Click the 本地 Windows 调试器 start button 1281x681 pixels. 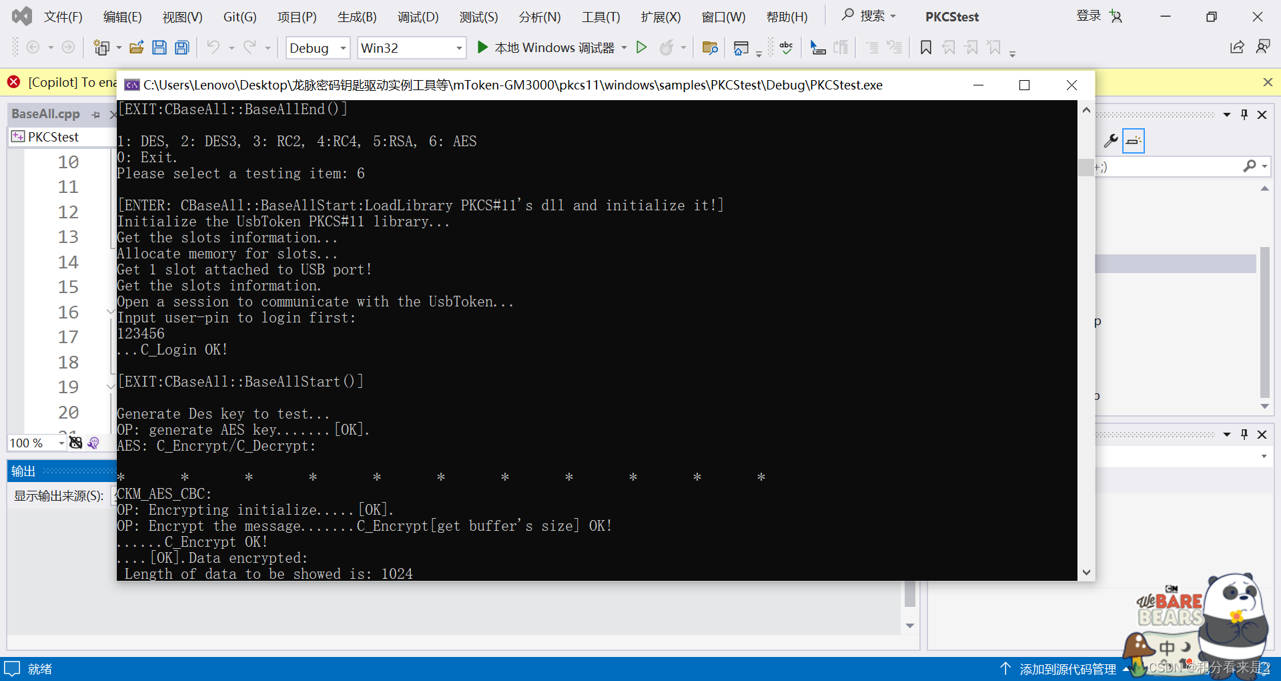[545, 47]
